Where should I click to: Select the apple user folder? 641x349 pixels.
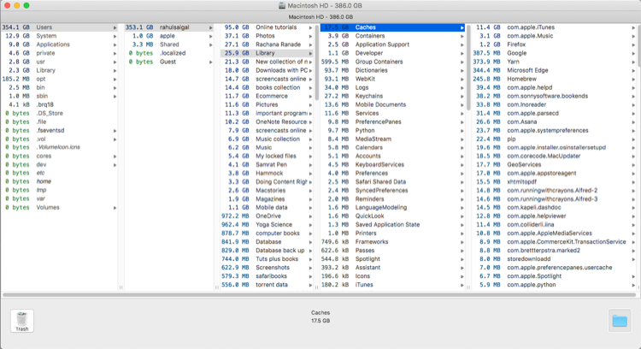pyautogui.click(x=169, y=36)
